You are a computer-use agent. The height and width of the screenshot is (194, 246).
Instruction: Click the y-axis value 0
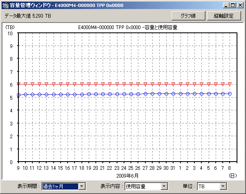point(11,162)
